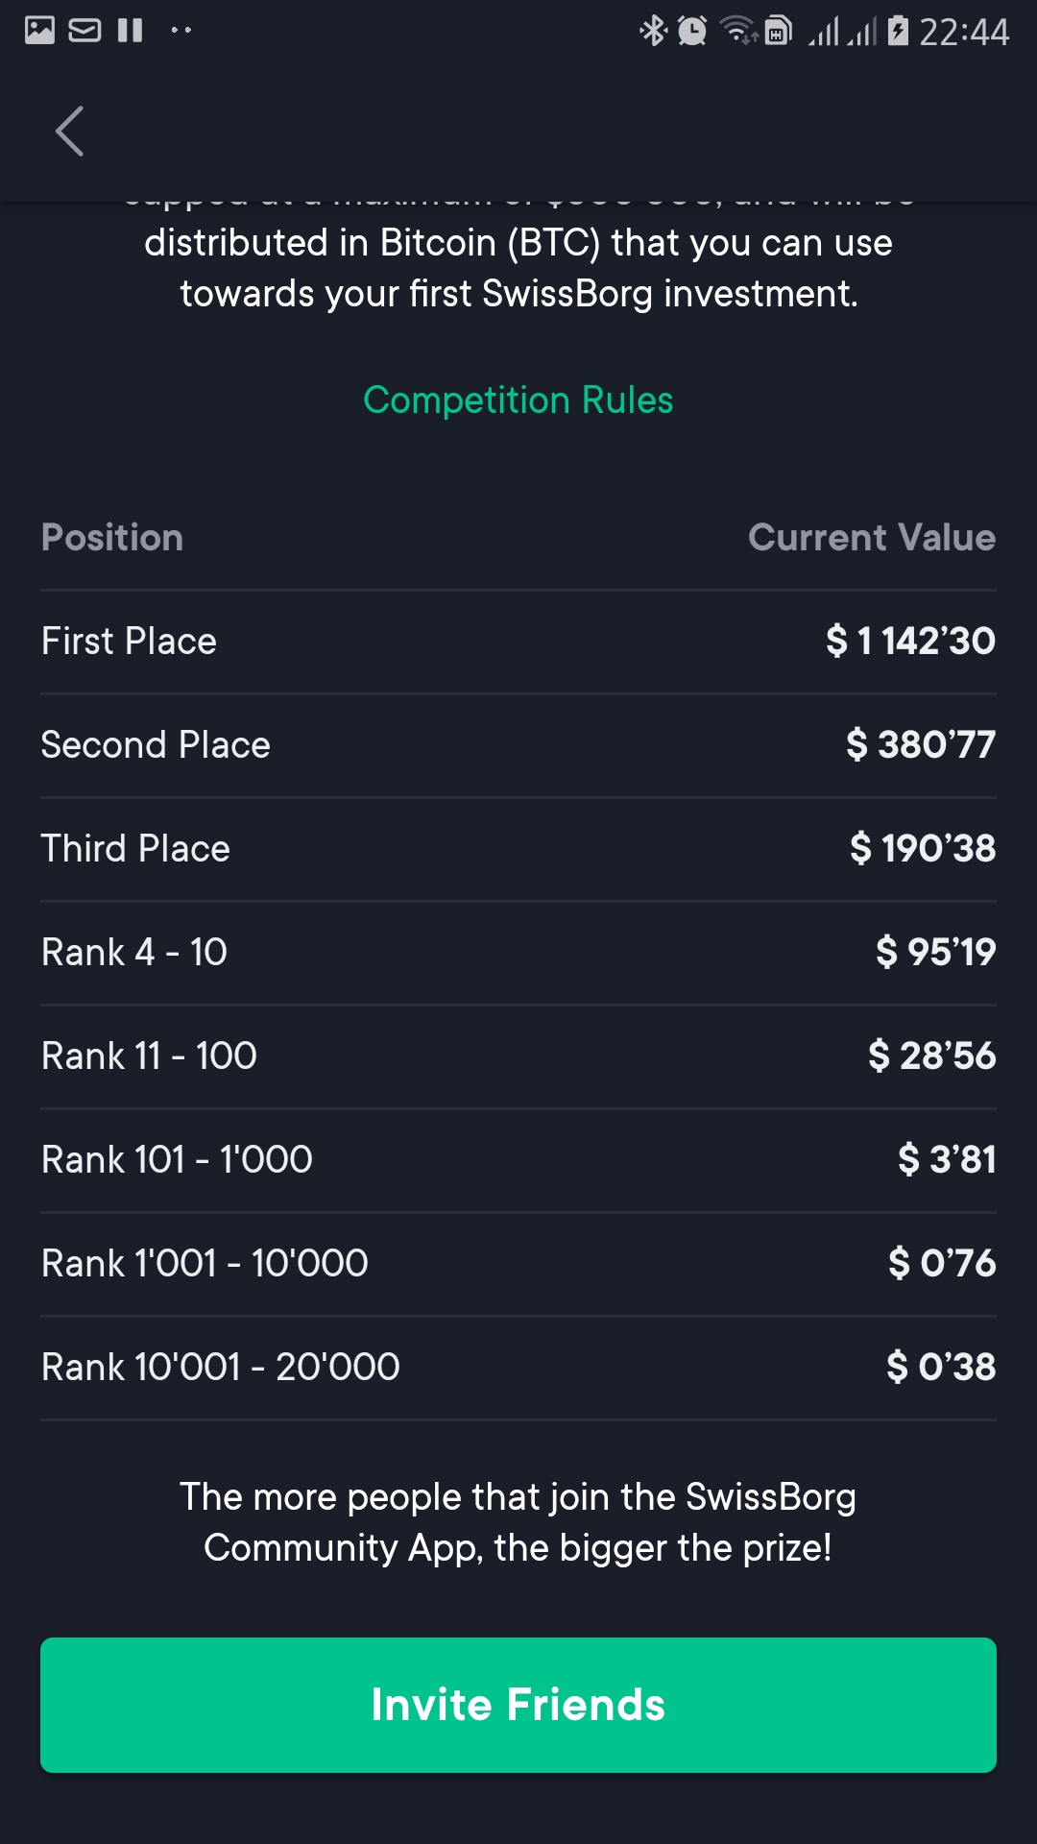This screenshot has height=1844, width=1037.
Task: Select the Second Place row
Action: point(518,745)
